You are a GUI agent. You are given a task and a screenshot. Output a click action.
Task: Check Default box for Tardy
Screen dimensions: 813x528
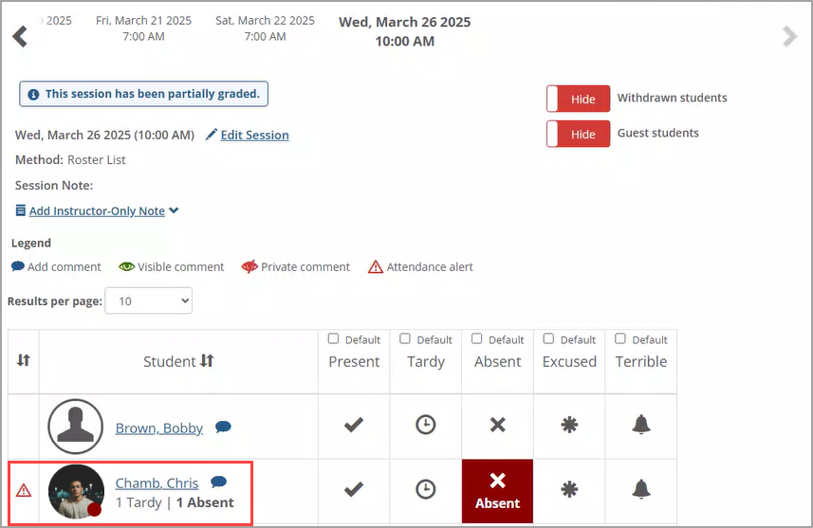[x=405, y=338]
